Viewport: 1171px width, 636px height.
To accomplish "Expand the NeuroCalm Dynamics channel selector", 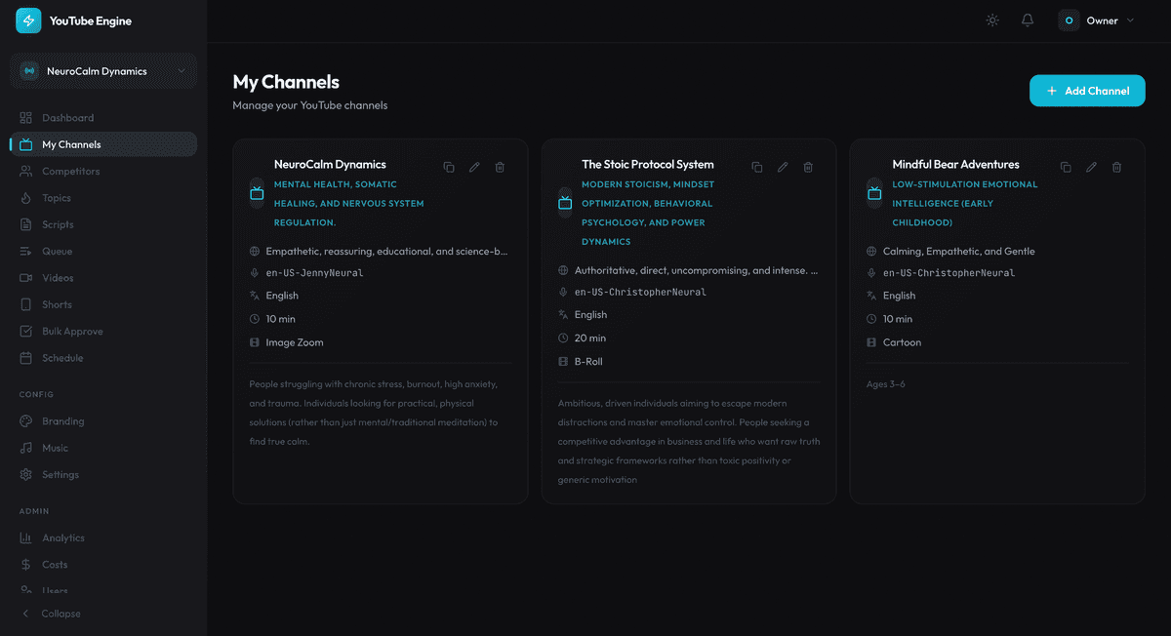I will pos(103,71).
